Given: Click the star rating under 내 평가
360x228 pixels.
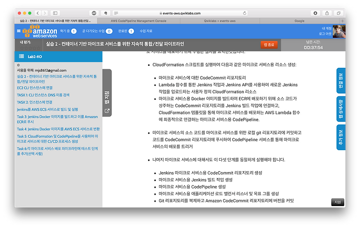Looking at the screenshot, I should click(30, 48).
